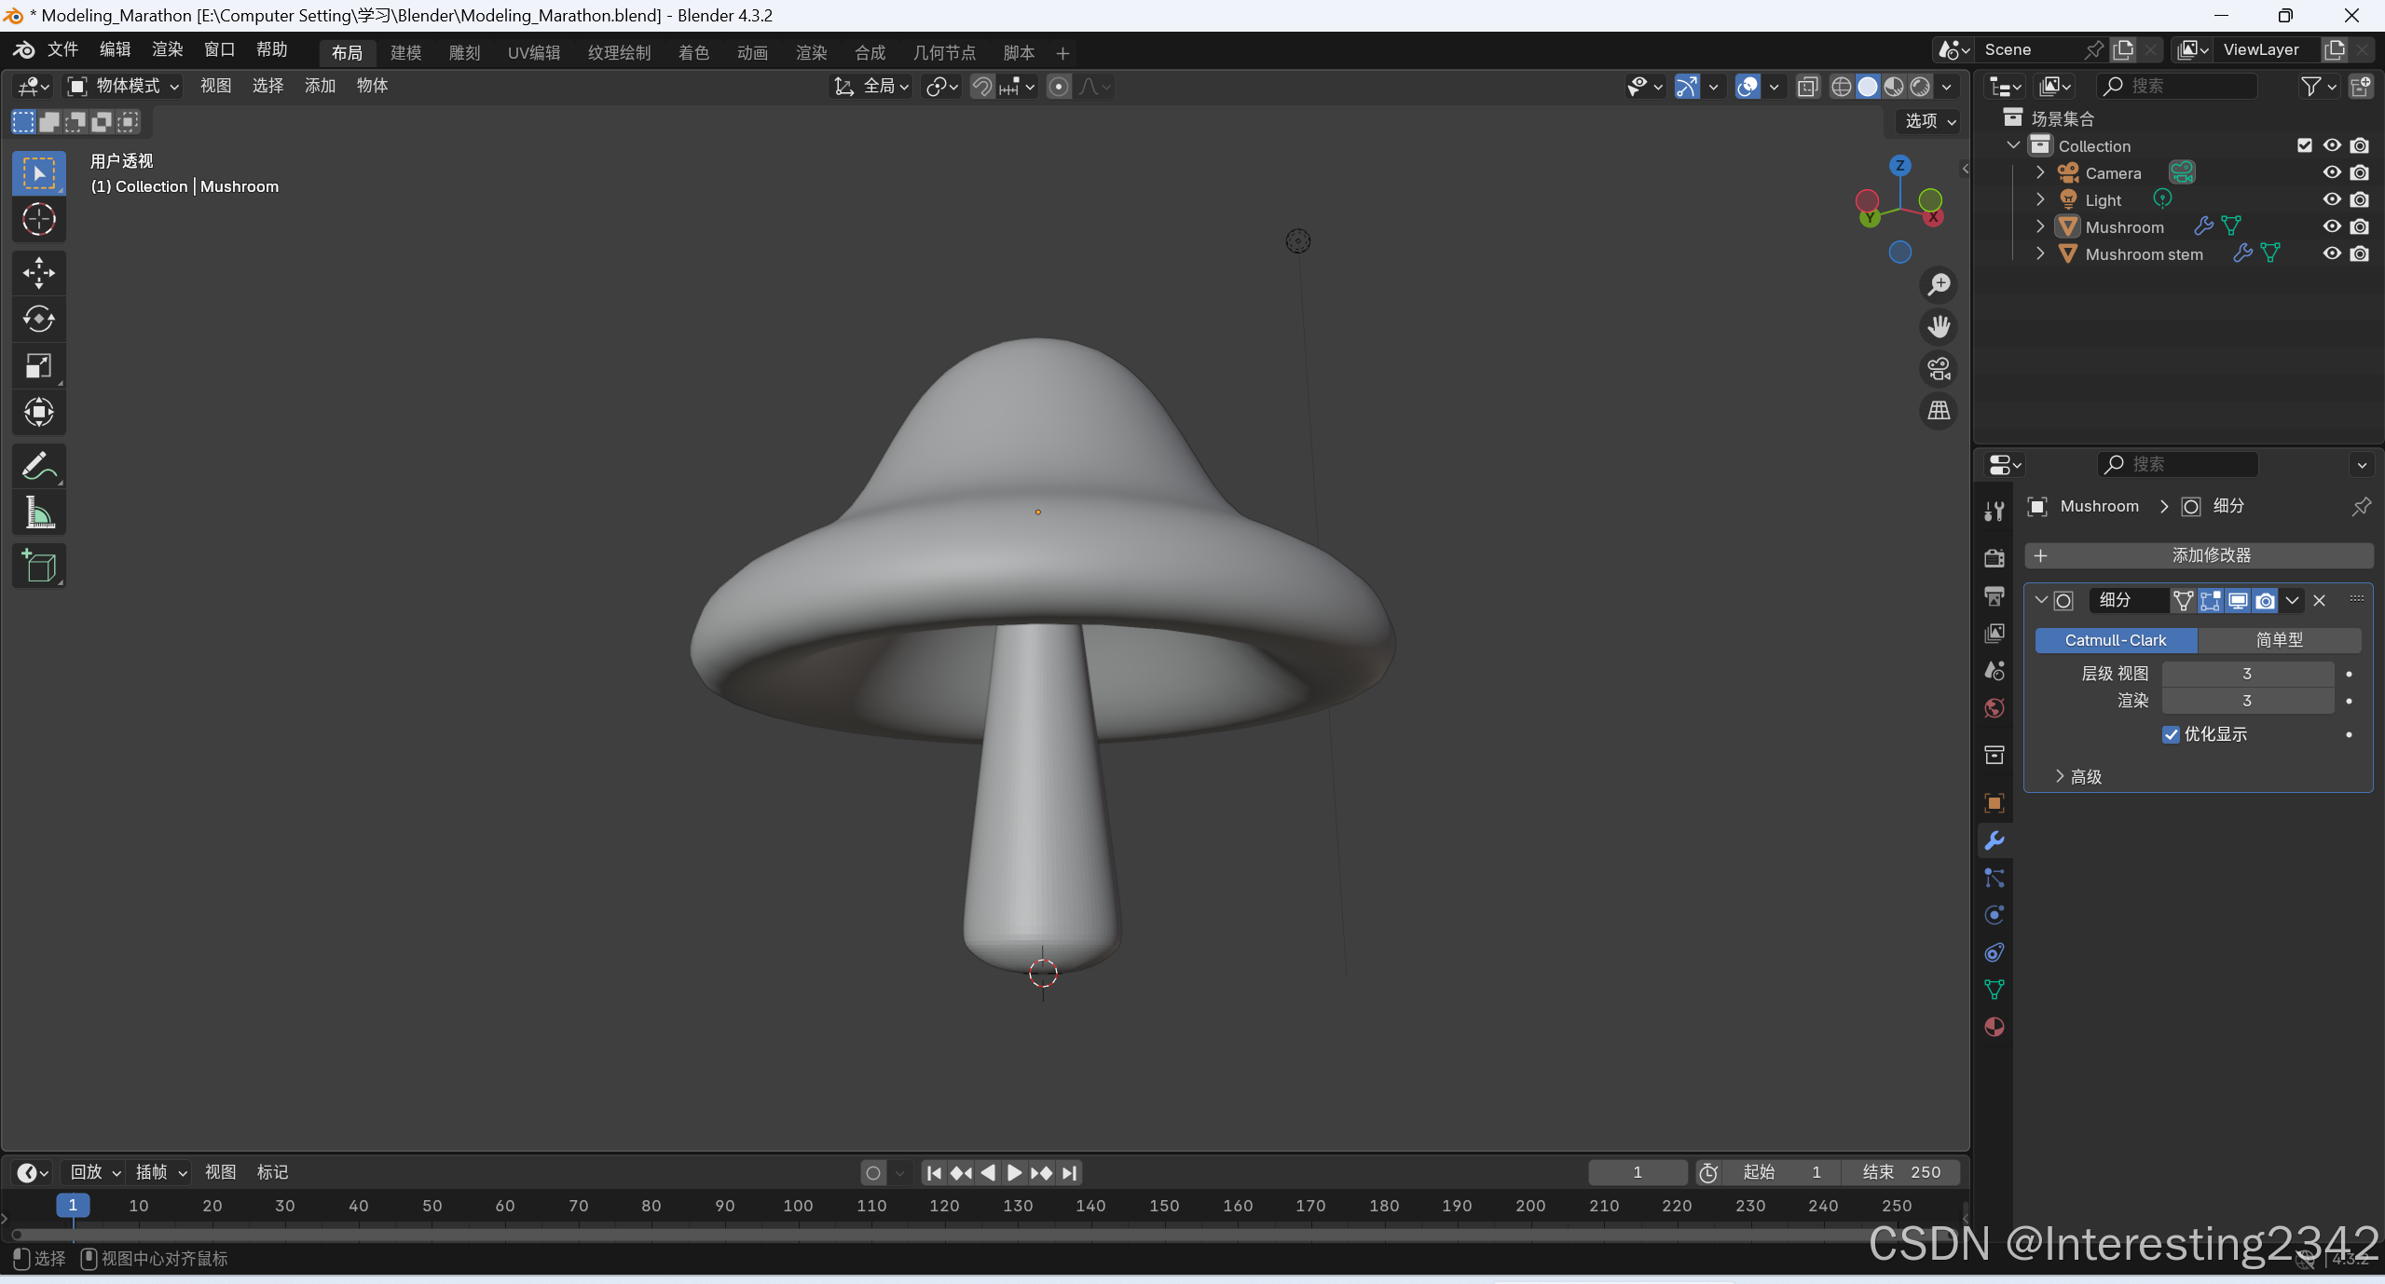Open the Material properties tab
The height and width of the screenshot is (1284, 2385).
1994,1027
